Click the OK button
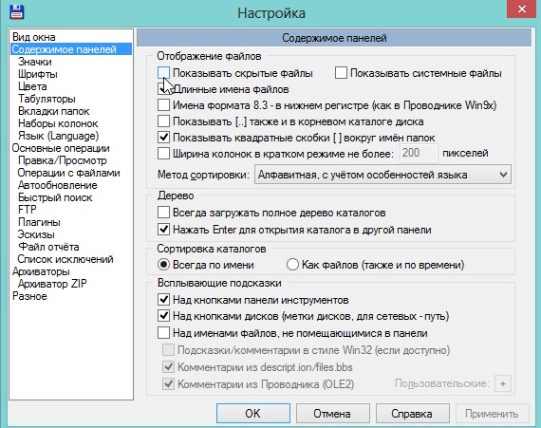 252,413
